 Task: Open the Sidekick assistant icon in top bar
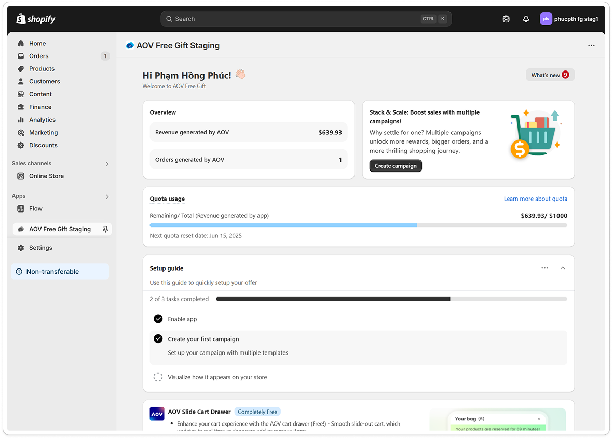tap(506, 19)
